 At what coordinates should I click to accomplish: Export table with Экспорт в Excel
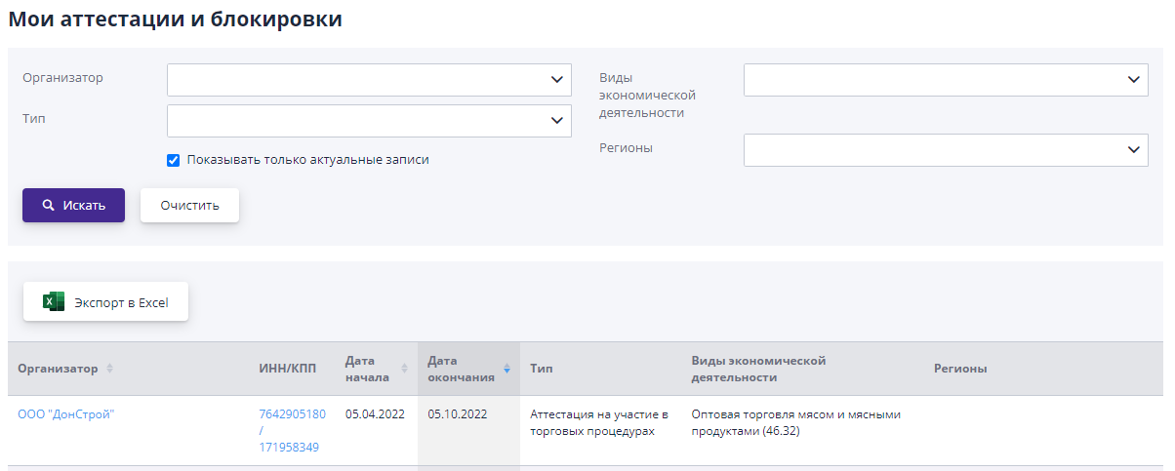coord(105,302)
